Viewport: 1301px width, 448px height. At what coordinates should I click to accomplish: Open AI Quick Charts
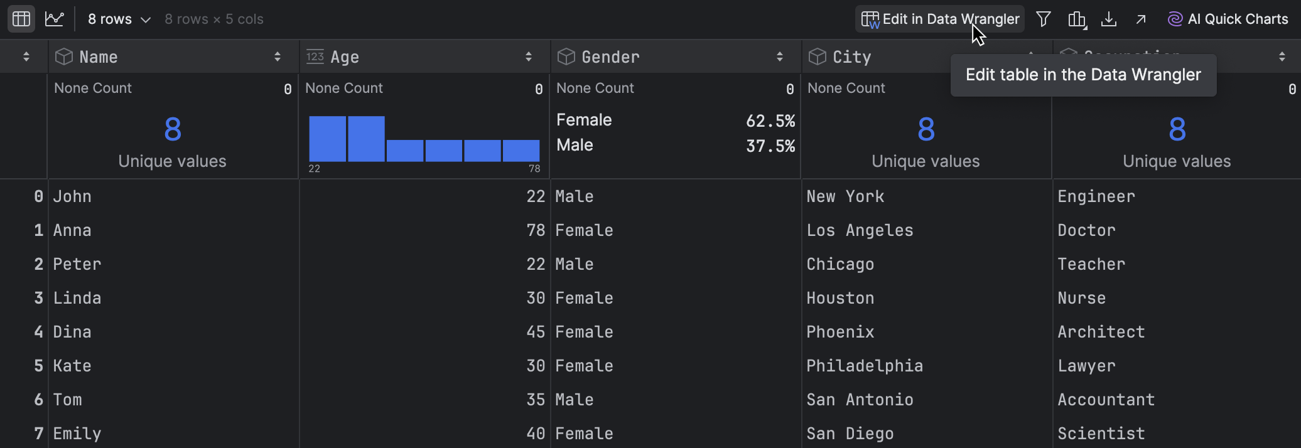[1227, 19]
